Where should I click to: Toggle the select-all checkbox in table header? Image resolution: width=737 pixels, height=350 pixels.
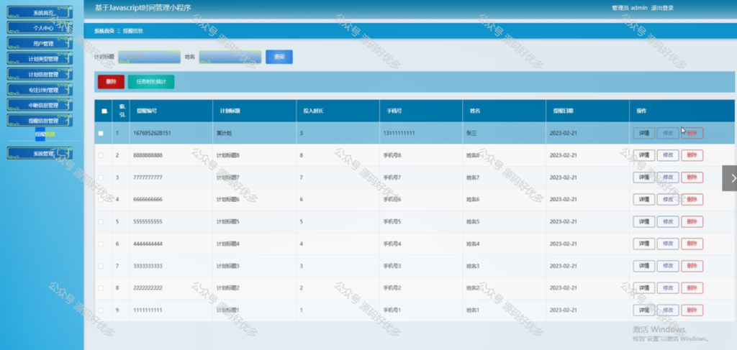pyautogui.click(x=104, y=111)
